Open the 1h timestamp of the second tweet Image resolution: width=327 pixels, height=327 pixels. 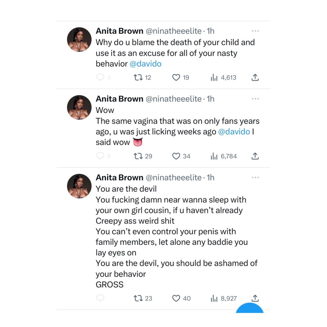(x=211, y=99)
